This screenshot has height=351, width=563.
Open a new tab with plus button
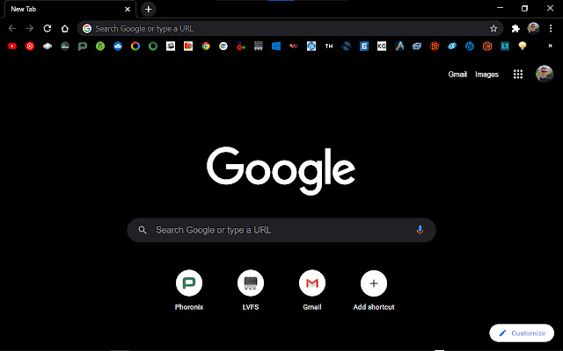[x=149, y=10]
